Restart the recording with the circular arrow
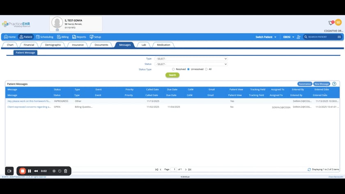This screenshot has width=345, height=194. pos(60,171)
